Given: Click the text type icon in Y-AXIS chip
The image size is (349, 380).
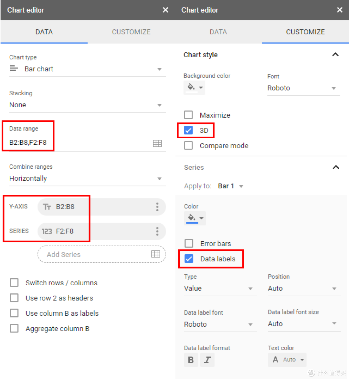Looking at the screenshot, I should (x=47, y=207).
